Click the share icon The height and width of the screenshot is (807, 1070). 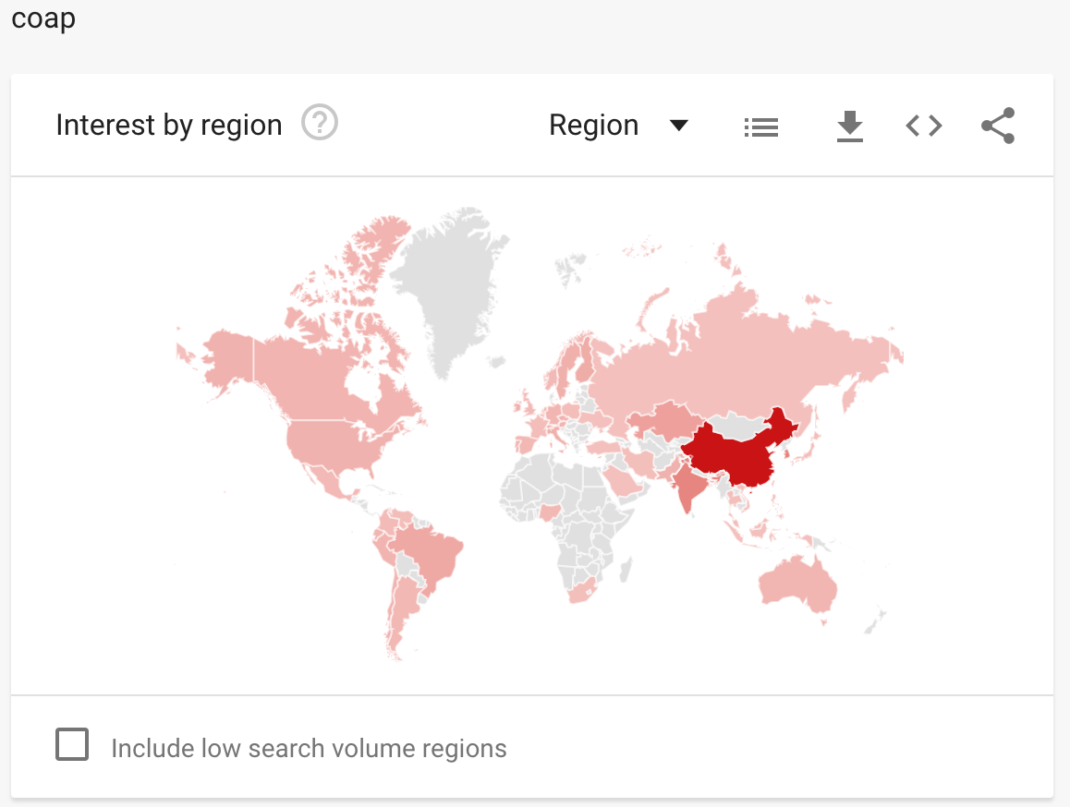tap(998, 126)
